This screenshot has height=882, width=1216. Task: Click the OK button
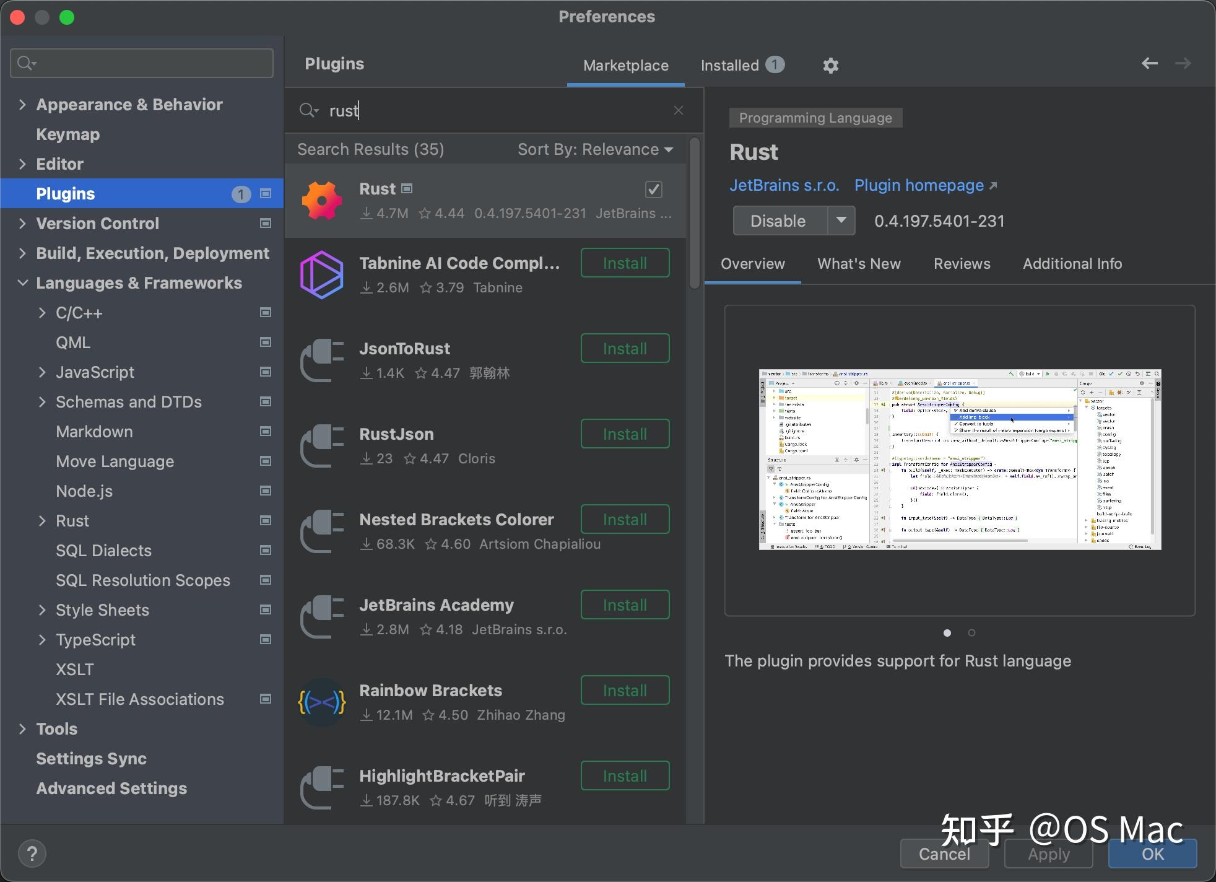click(x=1152, y=854)
